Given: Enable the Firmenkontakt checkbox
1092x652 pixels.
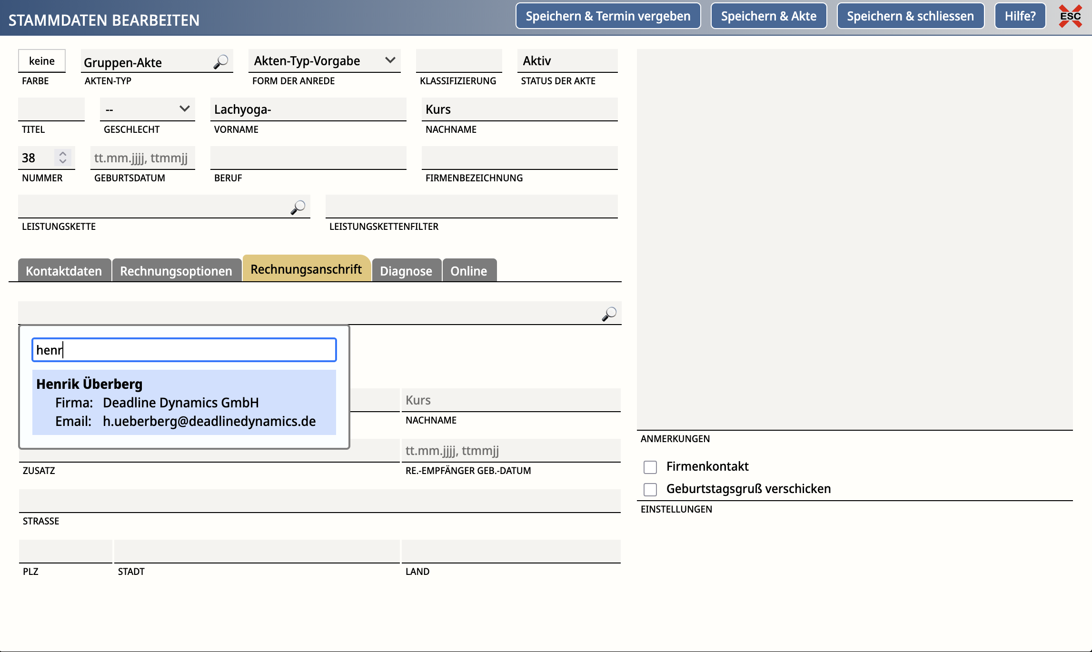Looking at the screenshot, I should point(650,467).
